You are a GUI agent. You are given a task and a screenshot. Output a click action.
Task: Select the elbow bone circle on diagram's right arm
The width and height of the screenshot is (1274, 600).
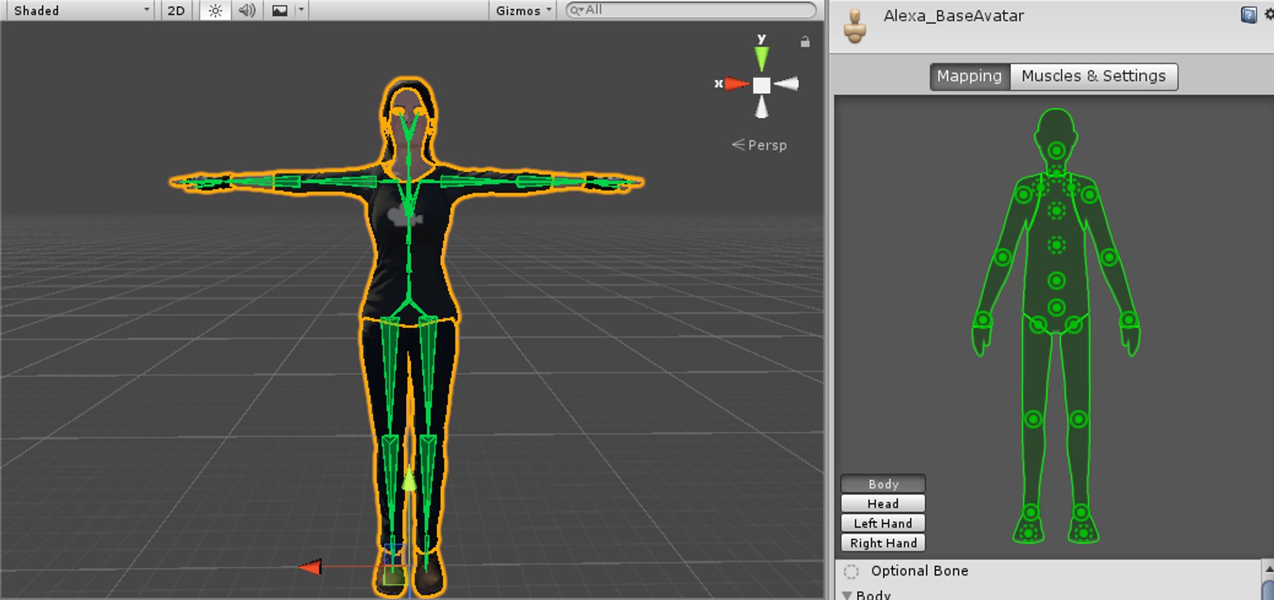pyautogui.click(x=1109, y=257)
